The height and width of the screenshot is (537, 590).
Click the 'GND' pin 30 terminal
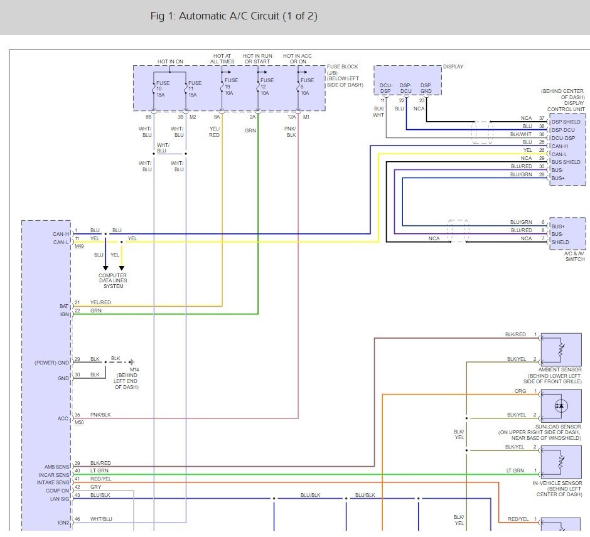click(x=63, y=378)
